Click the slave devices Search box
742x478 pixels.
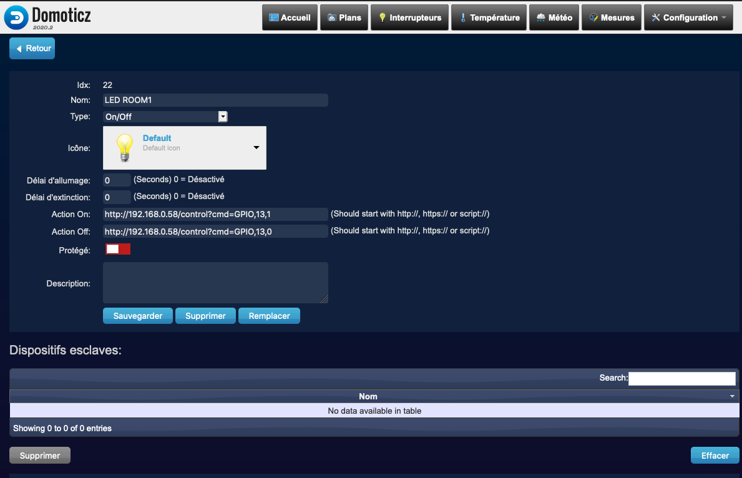681,378
